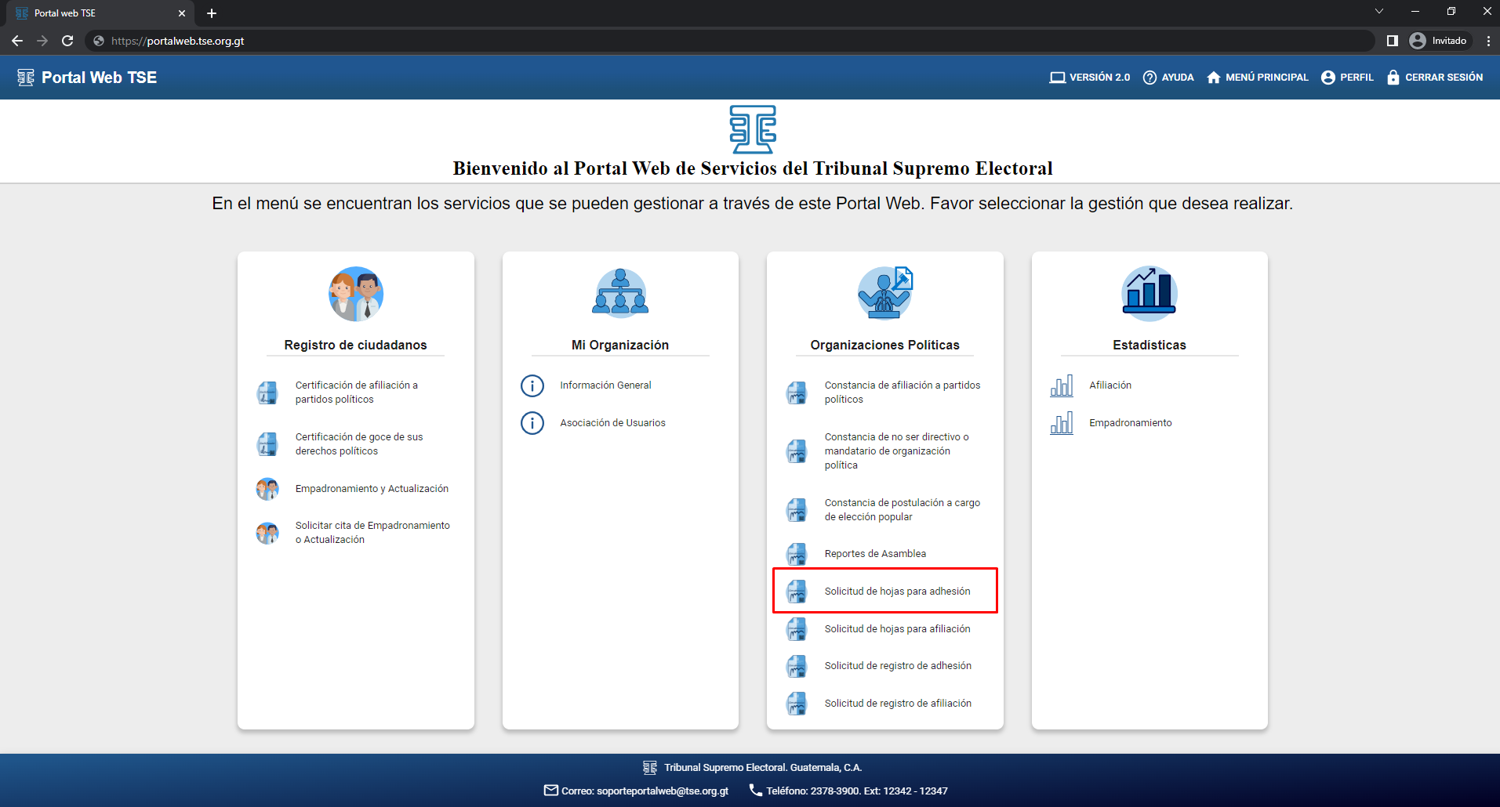Click icon beside Reportes de Asamblea
1500x807 pixels.
(797, 554)
